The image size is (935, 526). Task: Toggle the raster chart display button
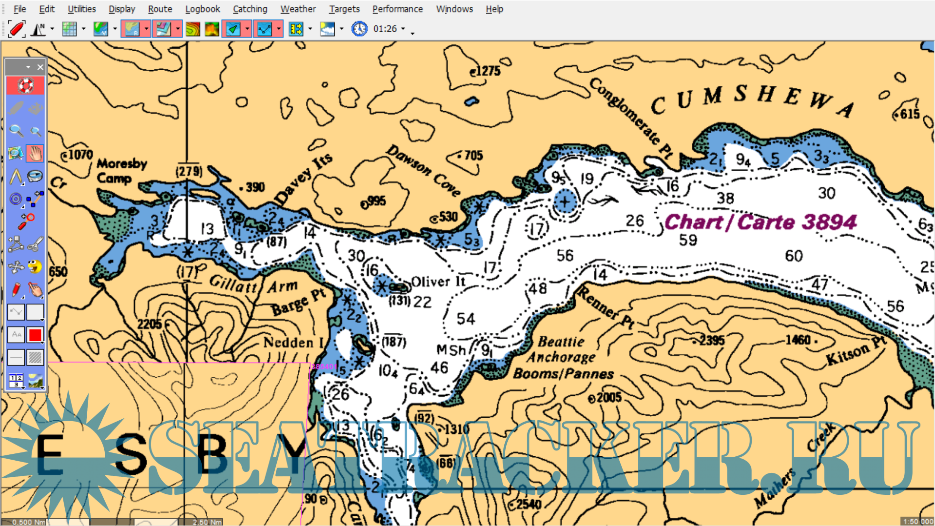pos(132,29)
